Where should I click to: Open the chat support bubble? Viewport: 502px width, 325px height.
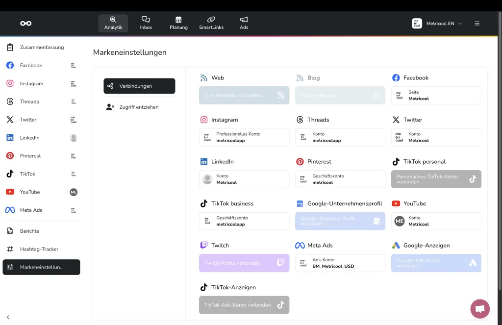tap(479, 309)
